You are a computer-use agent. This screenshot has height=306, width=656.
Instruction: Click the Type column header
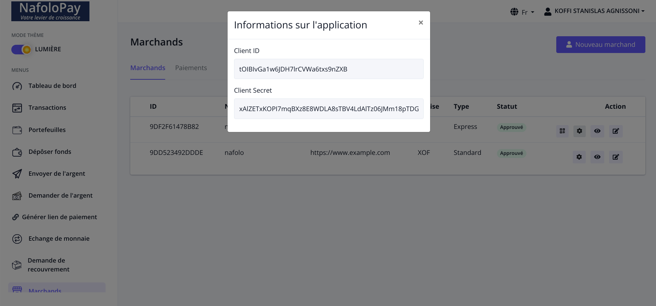tap(461, 107)
